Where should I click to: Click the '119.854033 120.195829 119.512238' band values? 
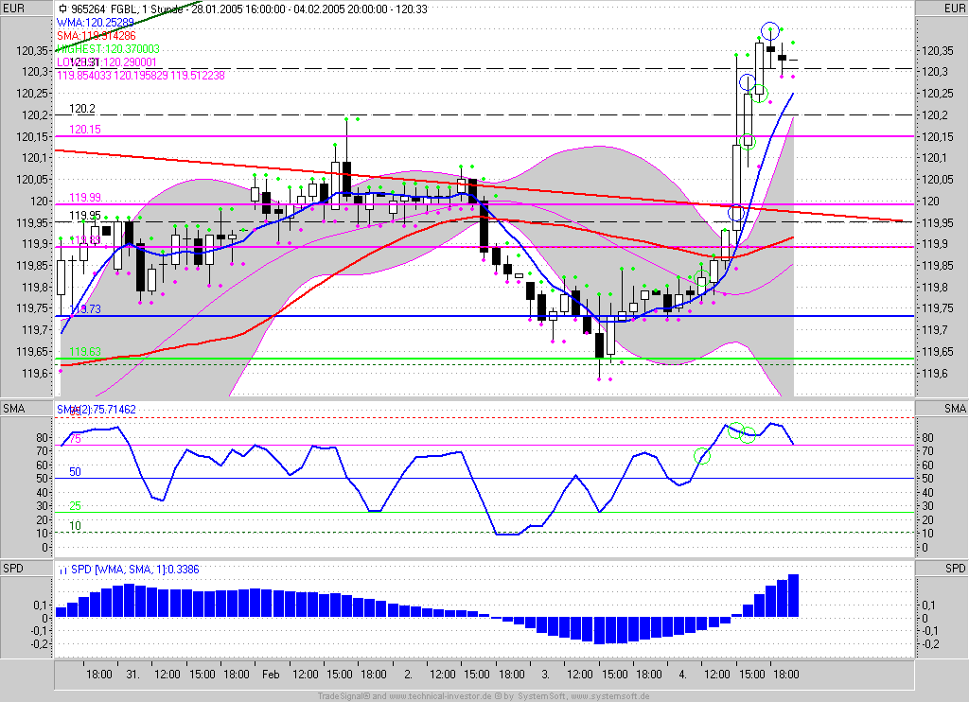click(141, 76)
